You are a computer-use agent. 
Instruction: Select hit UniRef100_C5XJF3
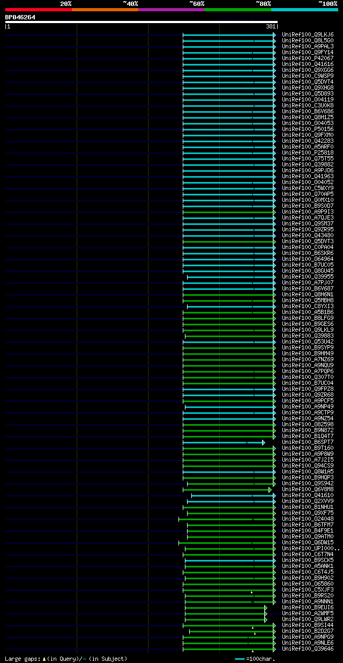309,589
